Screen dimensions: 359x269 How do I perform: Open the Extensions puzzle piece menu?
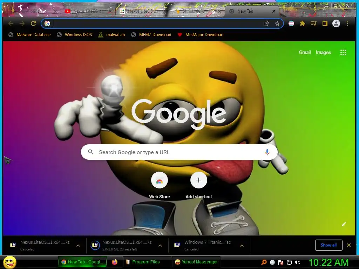[x=303, y=23]
